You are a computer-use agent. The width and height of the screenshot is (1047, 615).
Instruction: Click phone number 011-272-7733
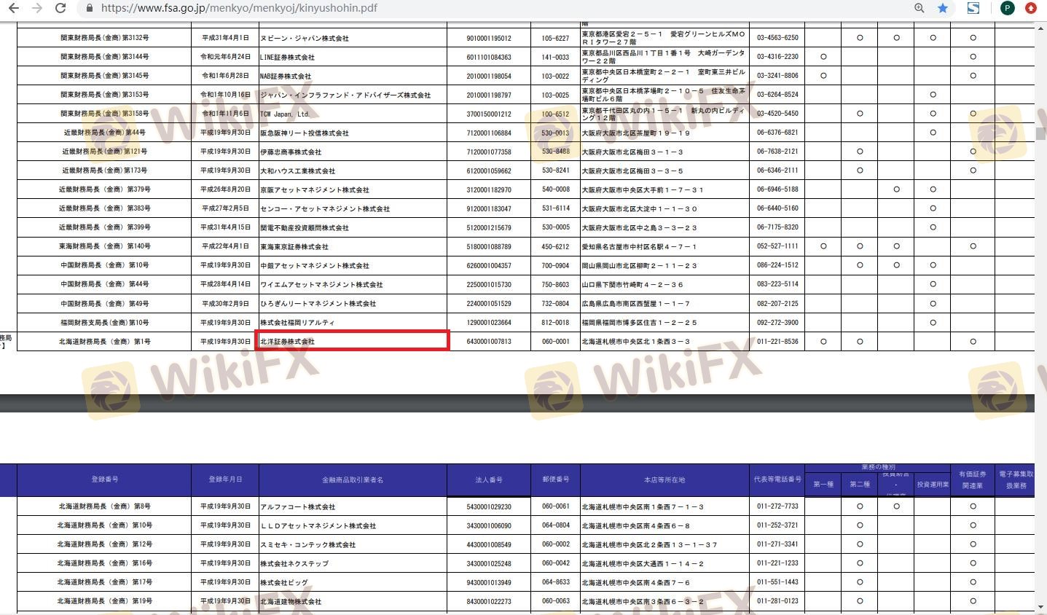tap(777, 506)
